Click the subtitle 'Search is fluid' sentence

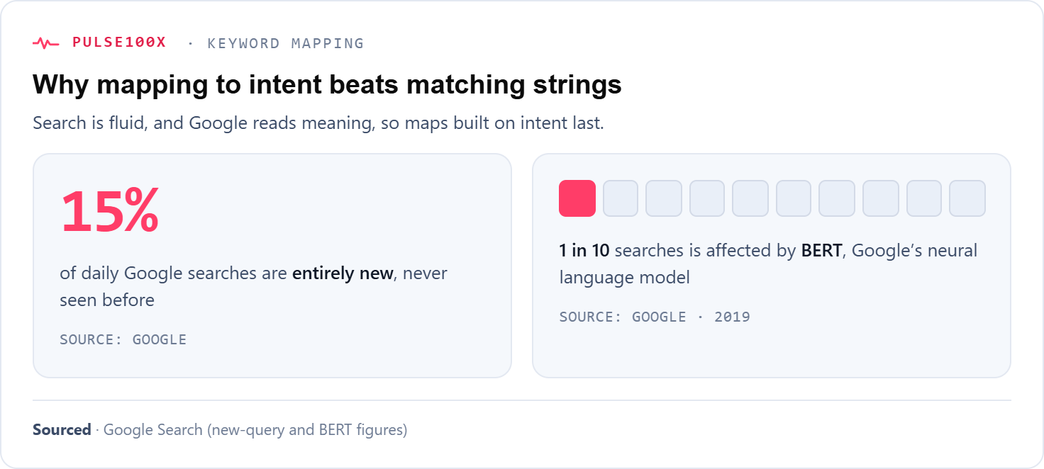(318, 123)
